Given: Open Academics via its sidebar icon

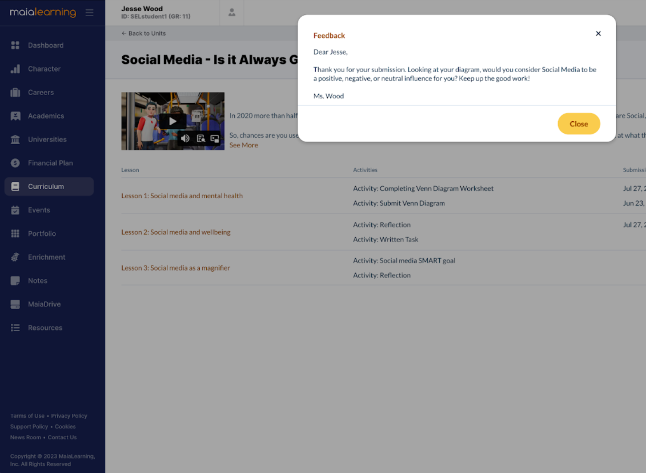Looking at the screenshot, I should click(x=15, y=116).
